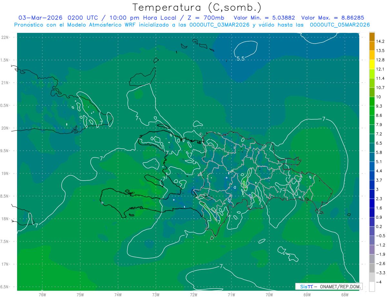The width and height of the screenshot is (387, 299).
Task: Click the '0000UTC_05MAR2026' valid-until text
Action: [340, 25]
